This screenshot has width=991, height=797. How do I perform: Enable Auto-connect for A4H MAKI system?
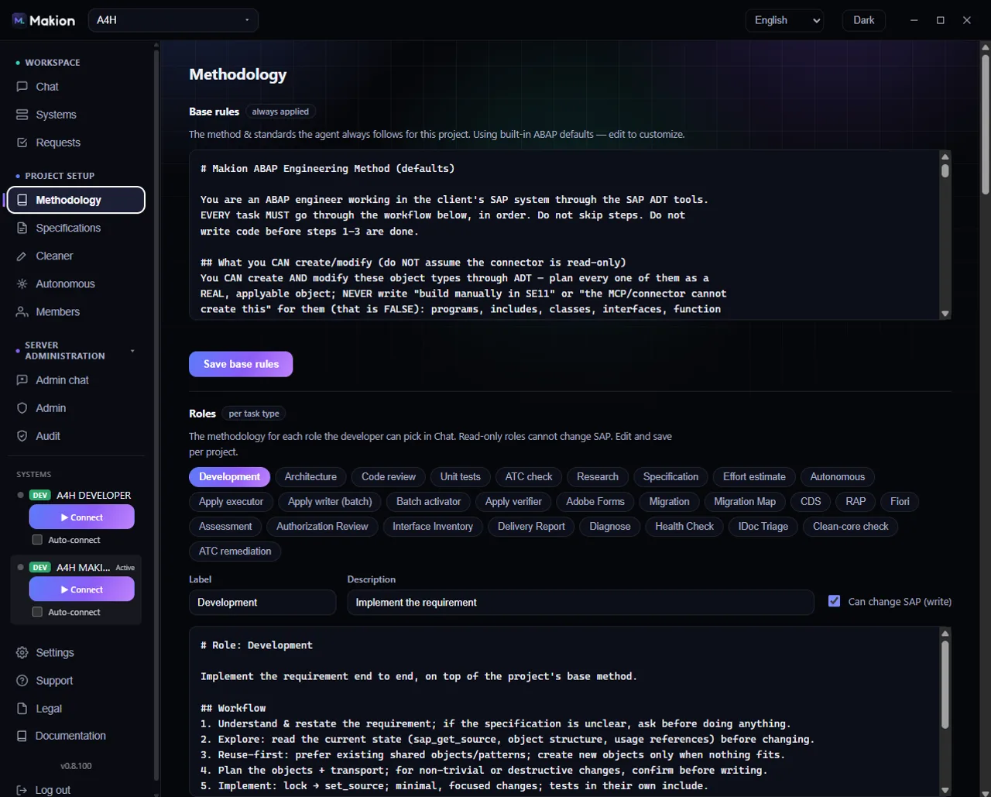(x=37, y=612)
